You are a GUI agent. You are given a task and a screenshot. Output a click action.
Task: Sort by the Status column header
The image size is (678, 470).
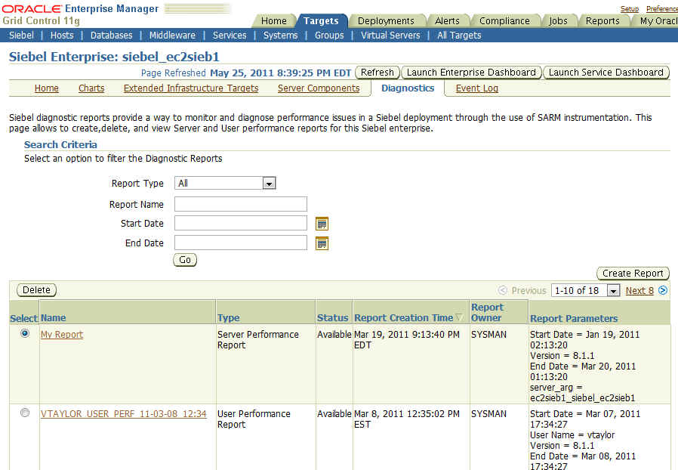coord(332,317)
